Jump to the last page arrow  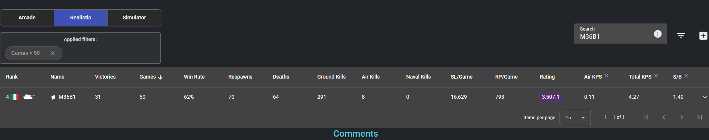(700, 117)
